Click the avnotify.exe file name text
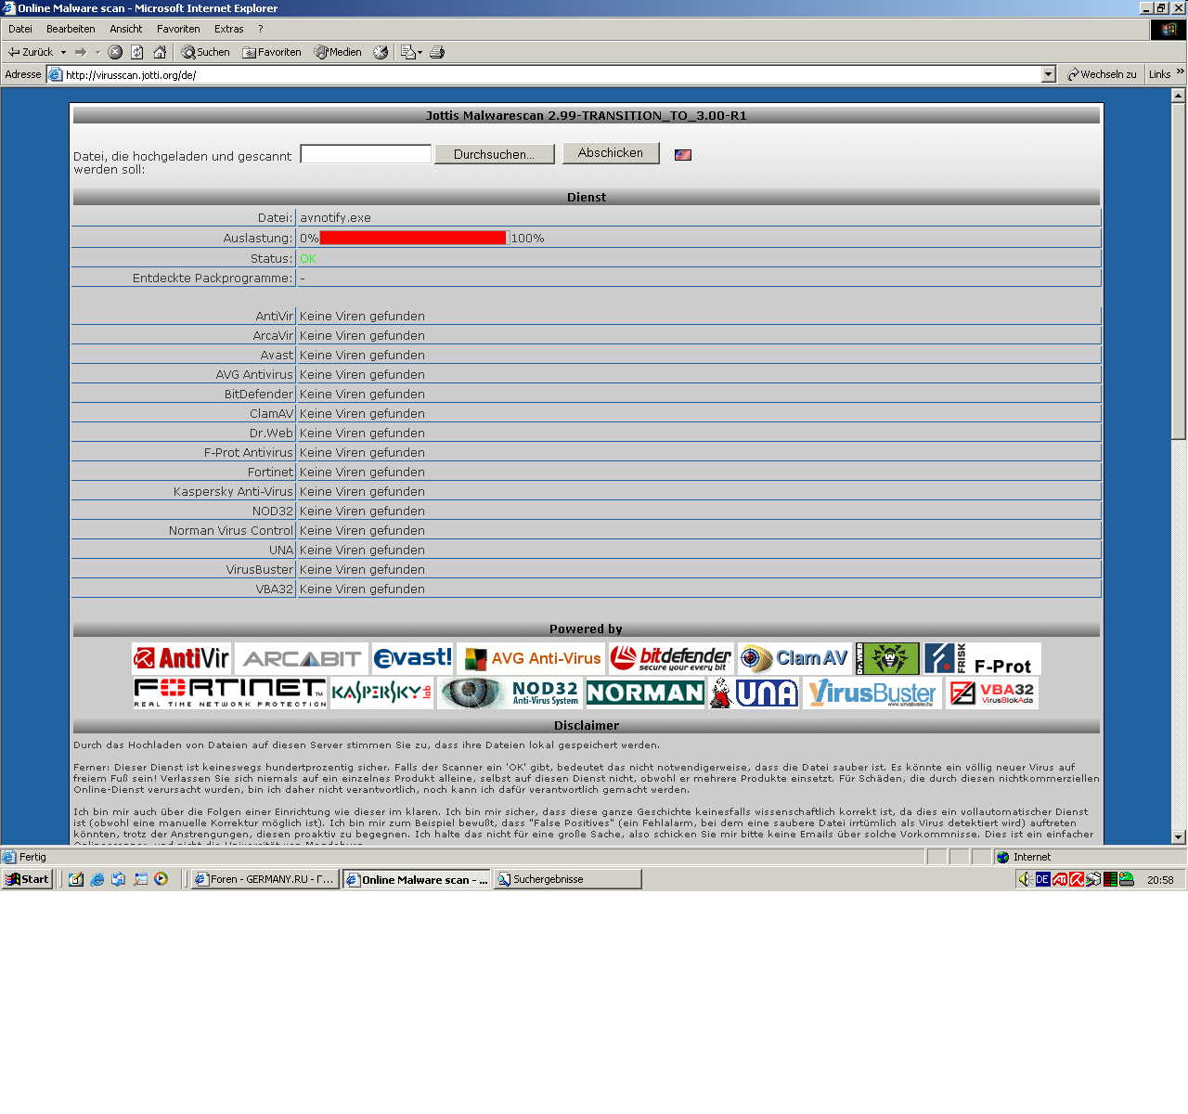 coord(335,218)
